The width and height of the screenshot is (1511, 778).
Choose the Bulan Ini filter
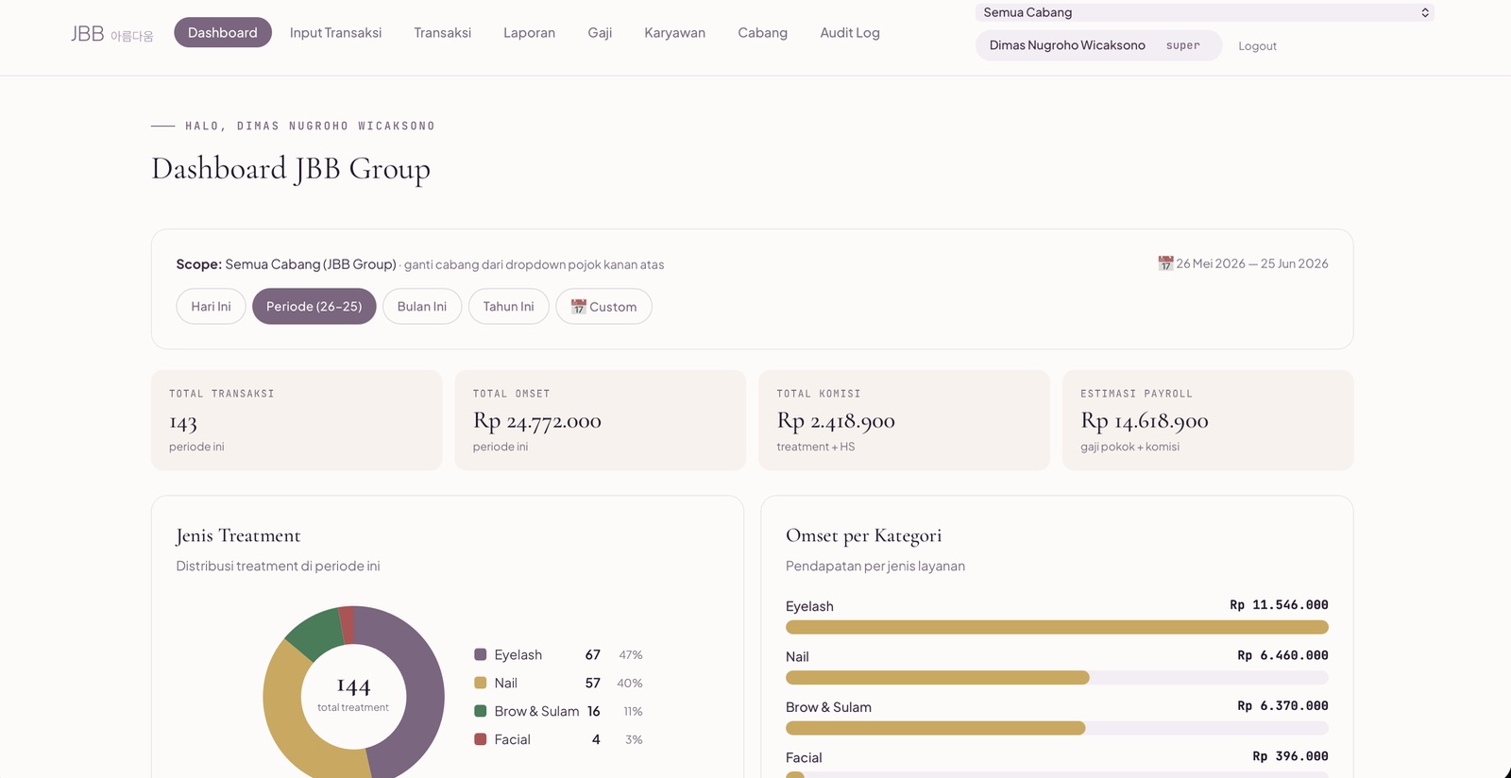pyautogui.click(x=422, y=307)
